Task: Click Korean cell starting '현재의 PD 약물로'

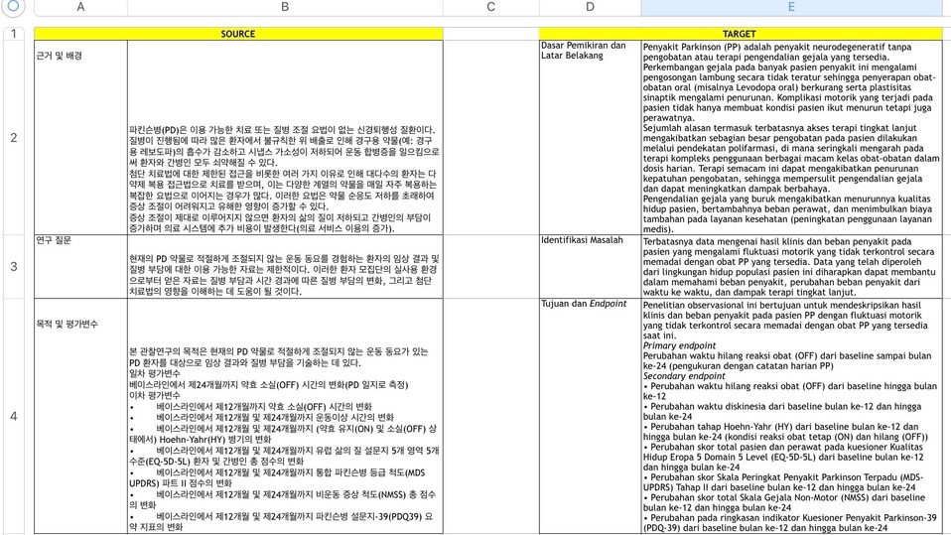Action: (x=285, y=266)
